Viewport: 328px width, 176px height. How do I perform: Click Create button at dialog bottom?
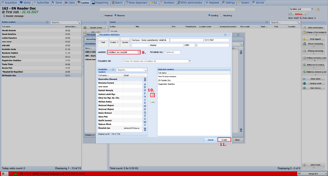[x=224, y=140]
